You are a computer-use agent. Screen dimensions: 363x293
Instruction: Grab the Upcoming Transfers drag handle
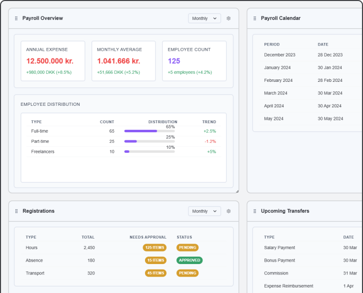pyautogui.click(x=255, y=211)
